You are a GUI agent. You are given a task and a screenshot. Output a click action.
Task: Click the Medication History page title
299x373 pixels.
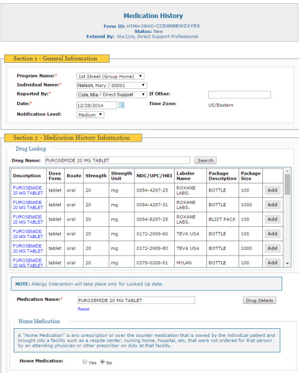pyautogui.click(x=153, y=16)
